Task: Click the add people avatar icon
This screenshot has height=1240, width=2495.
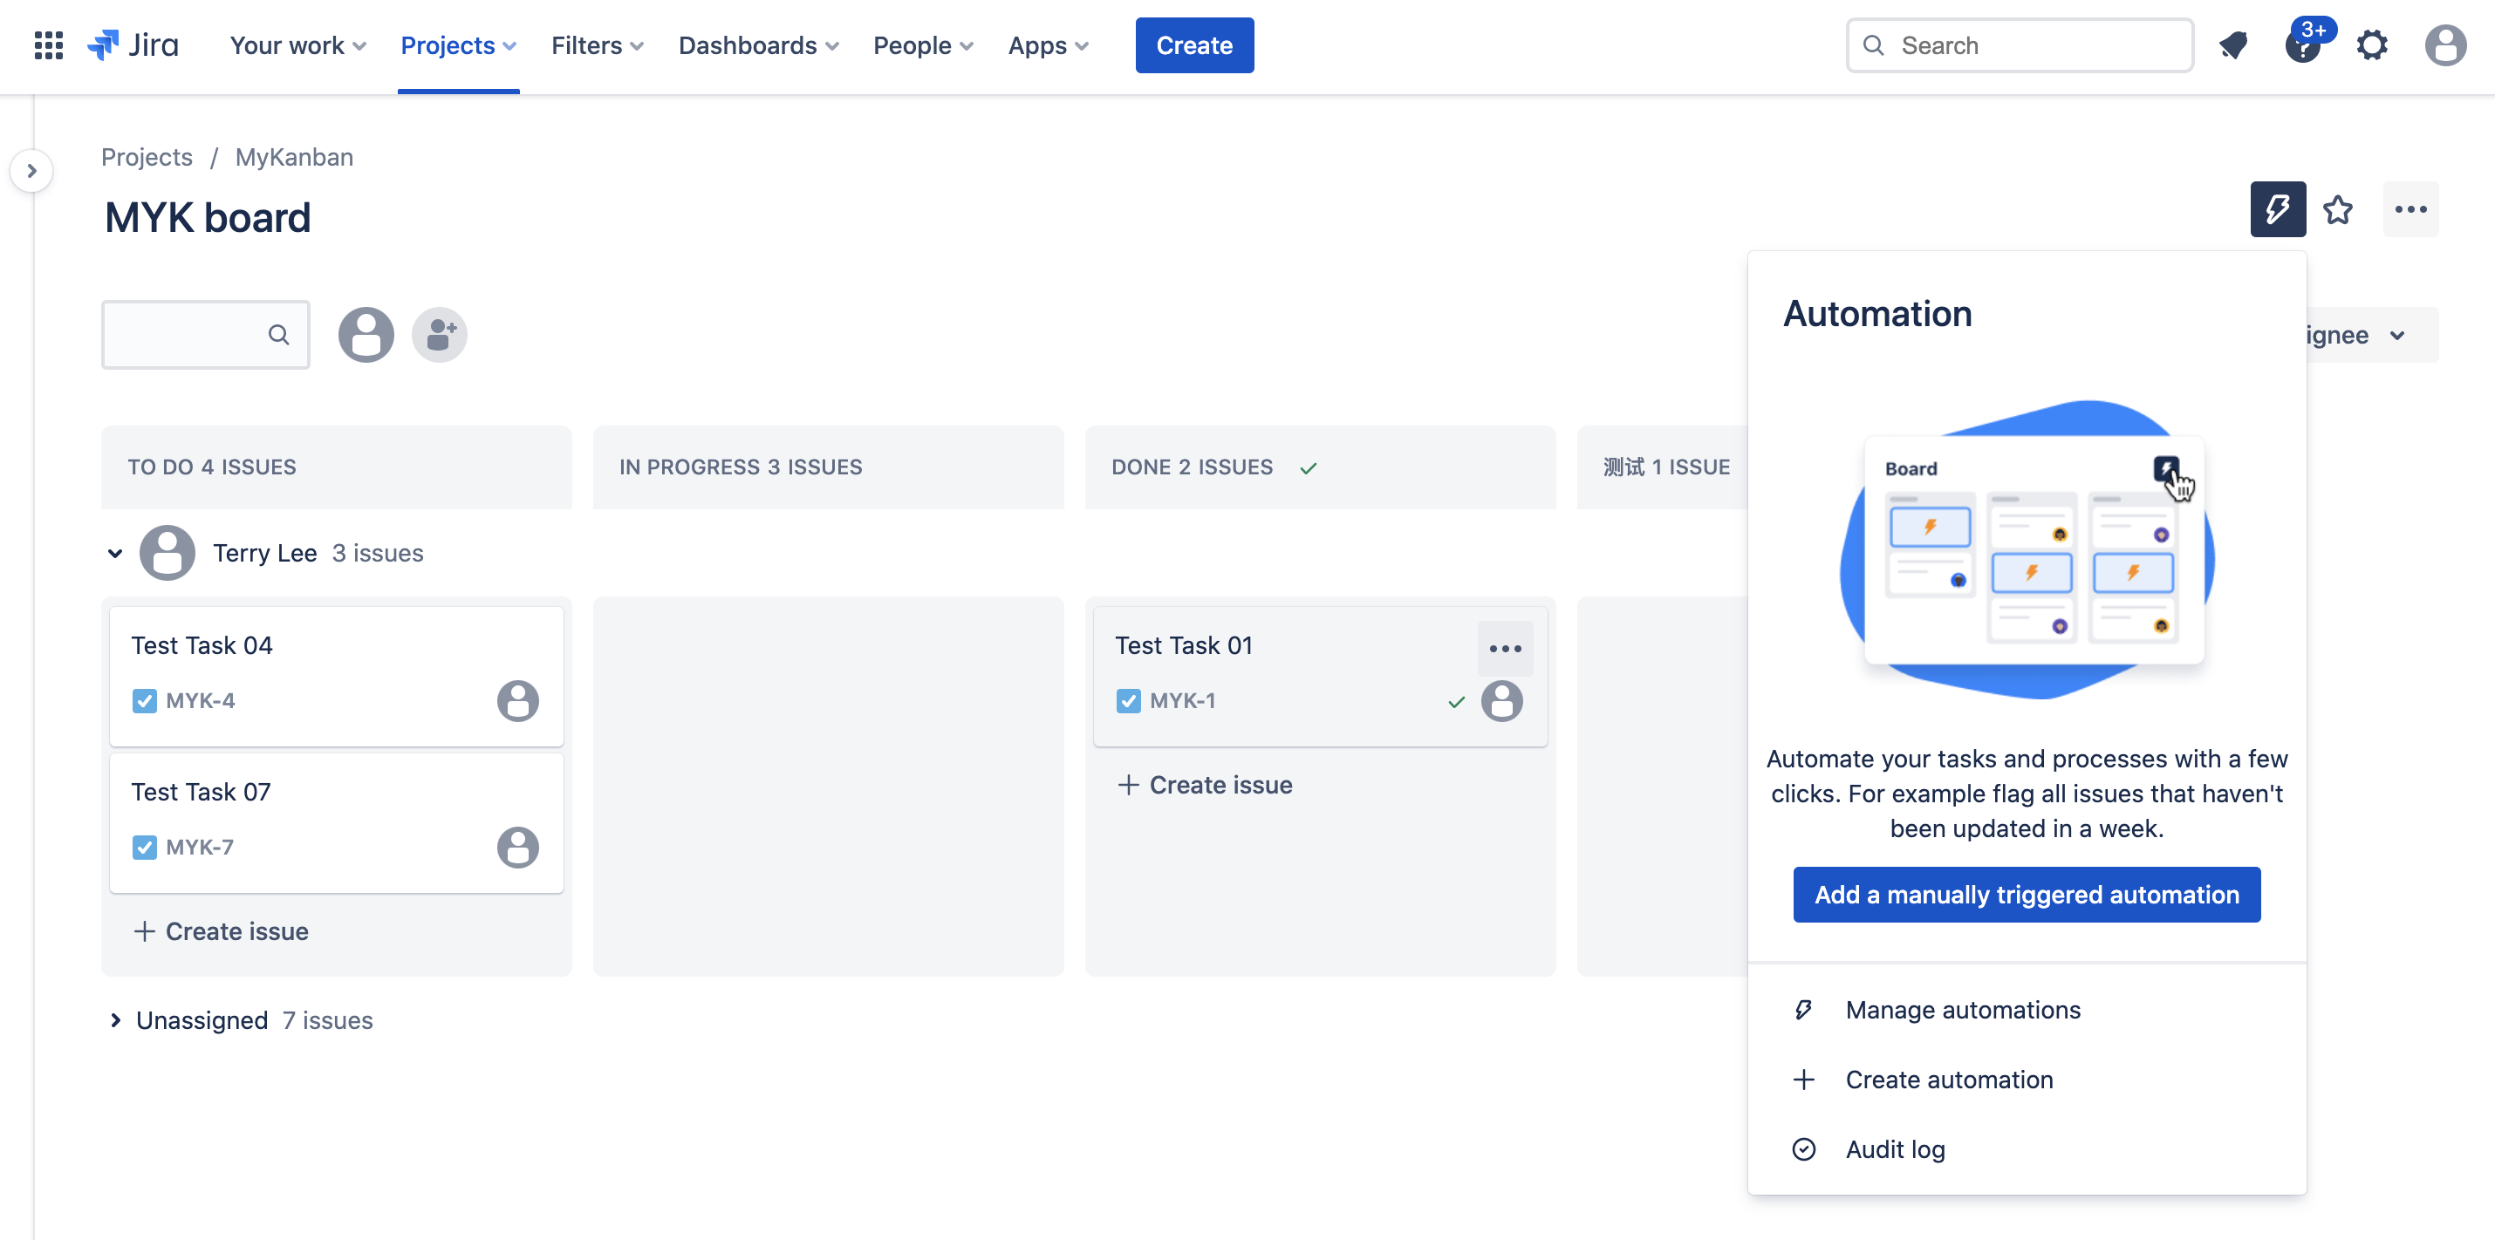Action: click(440, 335)
